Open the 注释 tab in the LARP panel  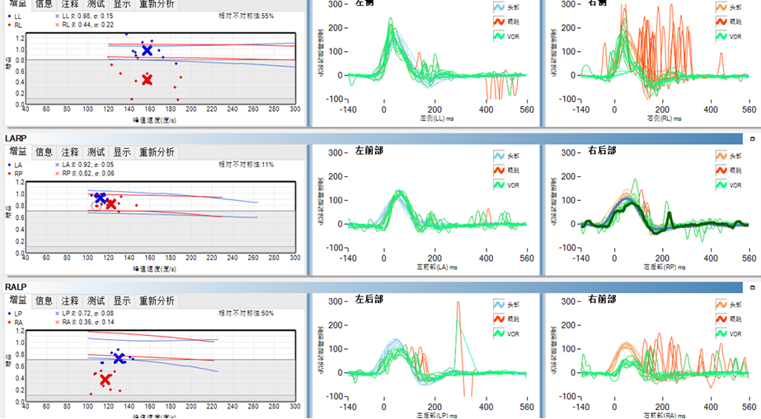[70, 152]
